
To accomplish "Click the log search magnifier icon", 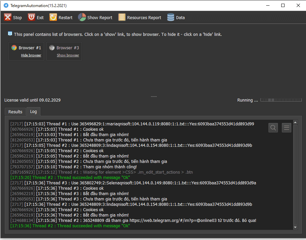I will coord(273,128).
